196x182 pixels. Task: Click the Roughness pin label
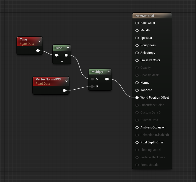click(148, 45)
